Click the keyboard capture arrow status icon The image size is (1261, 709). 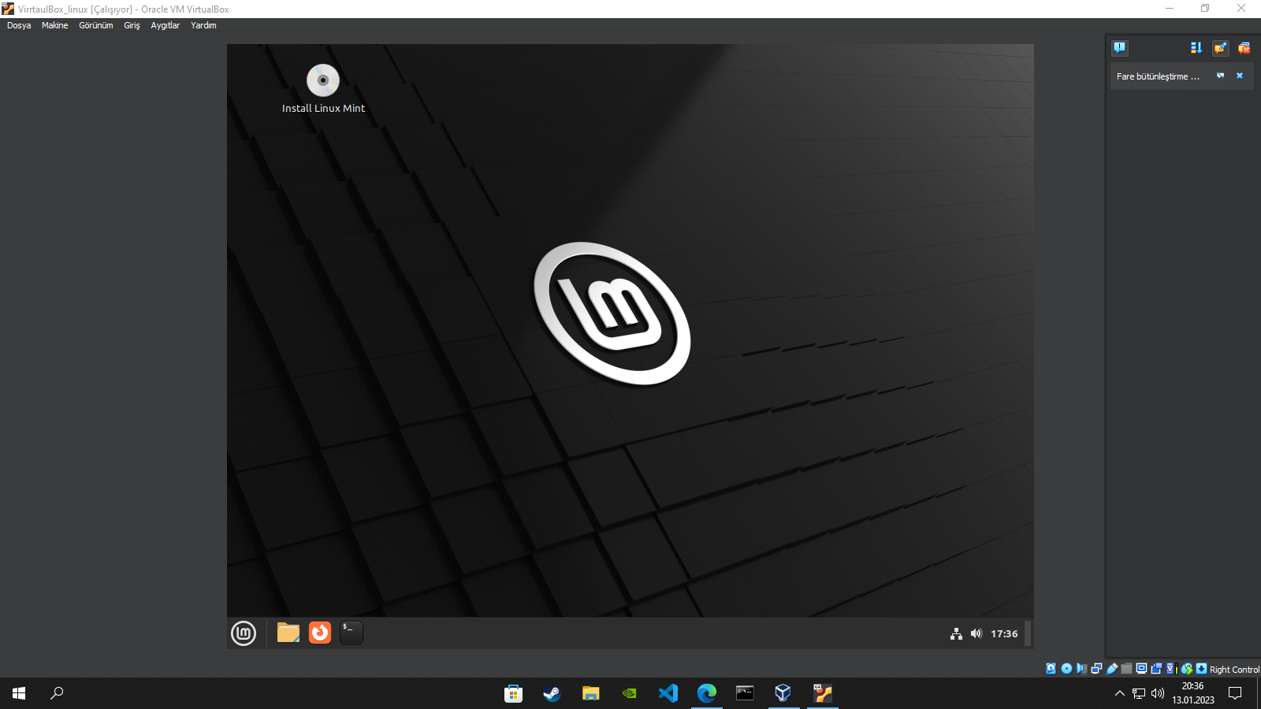click(1201, 669)
